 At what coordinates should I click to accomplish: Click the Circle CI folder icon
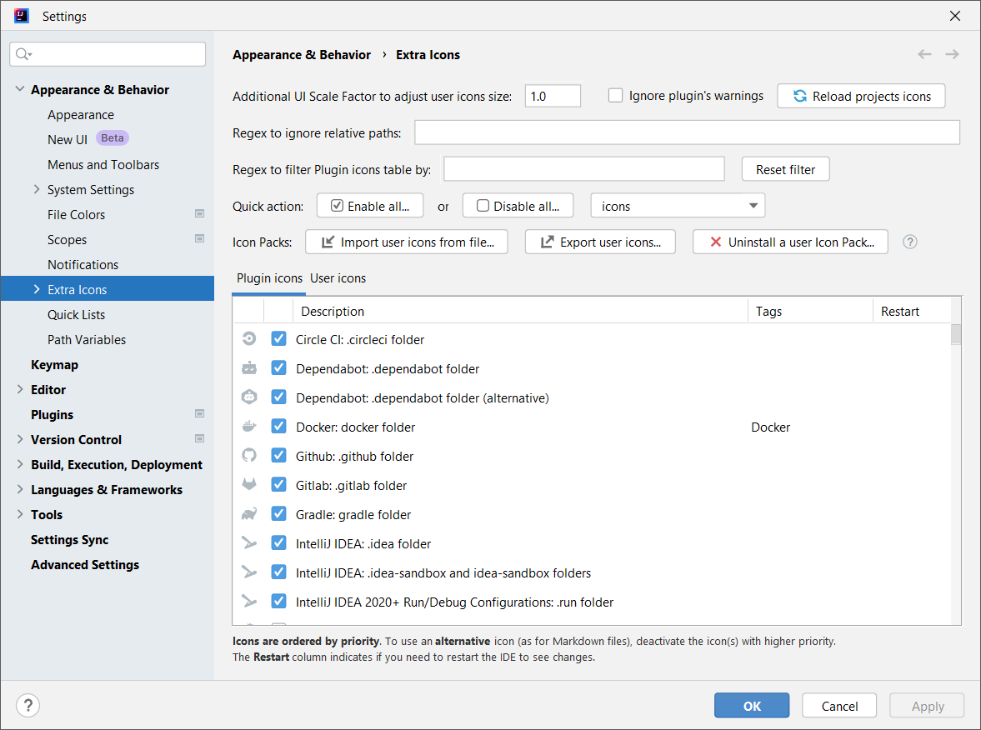pos(249,339)
